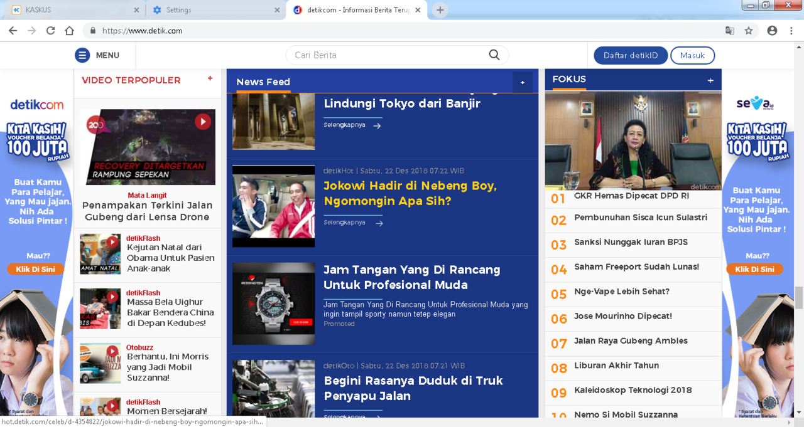Click browser back arrow

(x=13, y=31)
